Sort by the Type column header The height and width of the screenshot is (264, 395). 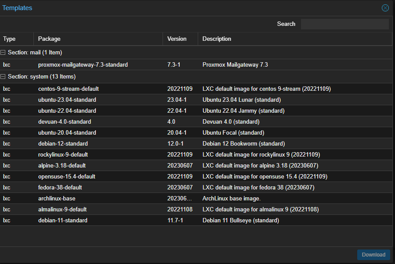click(17, 39)
